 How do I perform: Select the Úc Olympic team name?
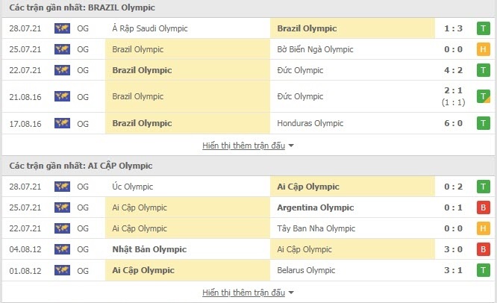133,187
